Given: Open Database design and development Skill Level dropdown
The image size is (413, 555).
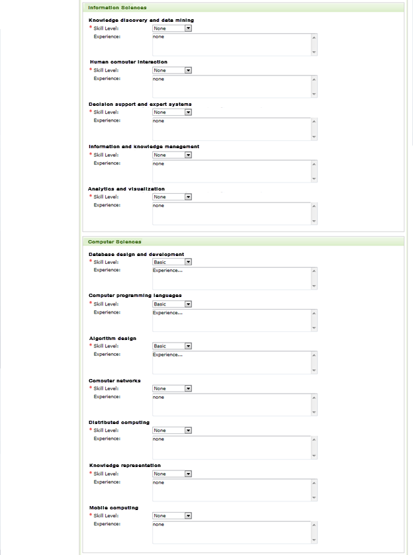Looking at the screenshot, I should pyautogui.click(x=172, y=262).
